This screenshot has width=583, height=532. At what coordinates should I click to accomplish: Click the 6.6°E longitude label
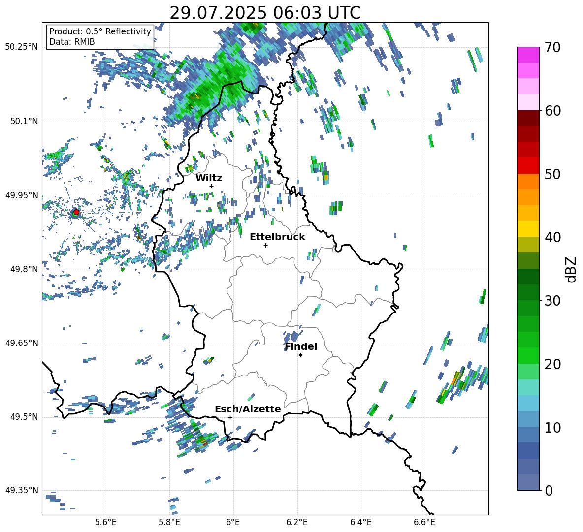(424, 522)
